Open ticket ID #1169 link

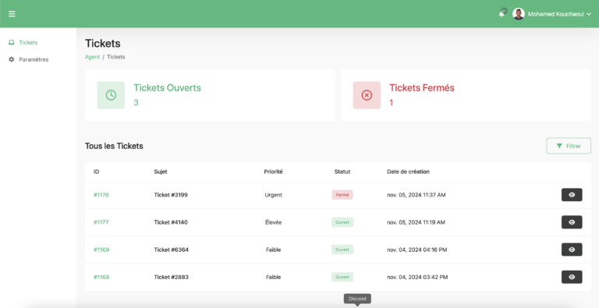tap(101, 250)
